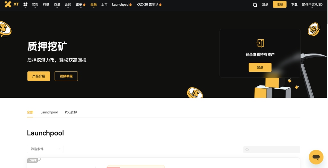Image resolution: width=328 pixels, height=168 pixels.
Task: Open the 跟单 menu
Action: click(79, 4)
